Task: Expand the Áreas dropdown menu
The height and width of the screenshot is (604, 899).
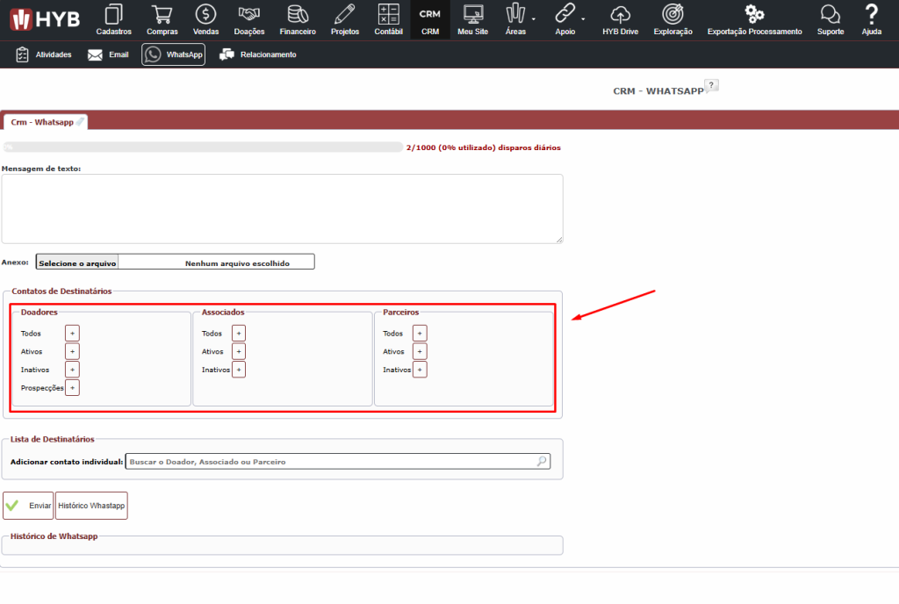Action: pyautogui.click(x=519, y=18)
